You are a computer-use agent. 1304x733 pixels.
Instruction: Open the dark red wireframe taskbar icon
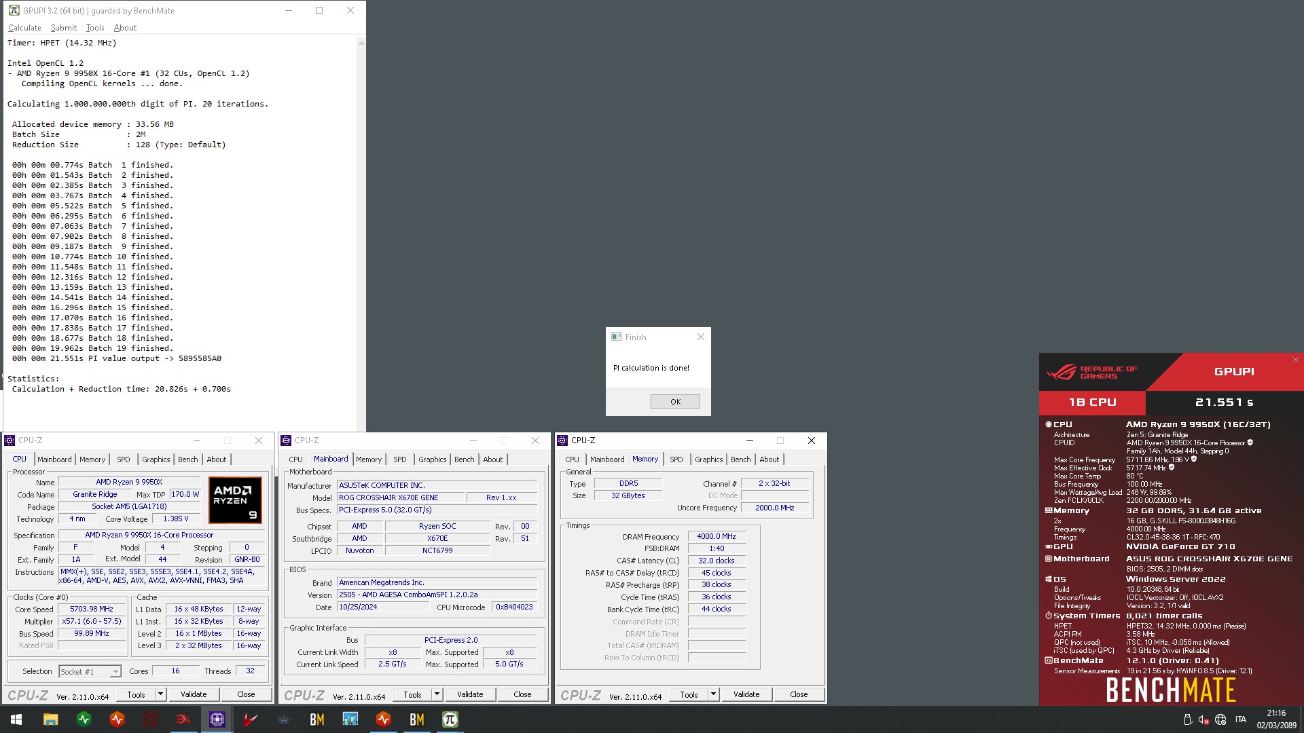tap(151, 719)
